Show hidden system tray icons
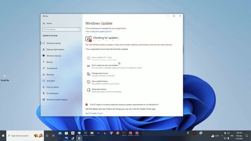The height and width of the screenshot is (141, 251). point(222,136)
